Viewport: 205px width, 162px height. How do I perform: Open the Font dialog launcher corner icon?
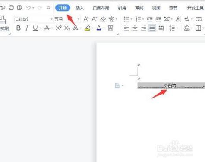point(118,34)
